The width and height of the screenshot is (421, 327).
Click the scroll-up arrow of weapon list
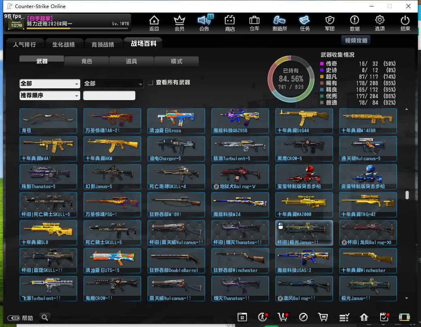click(407, 109)
